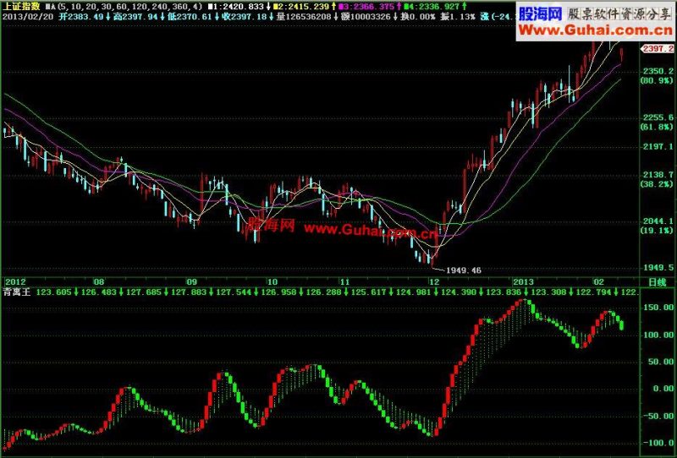Click the yellow MA2 legend square

pos(277,7)
